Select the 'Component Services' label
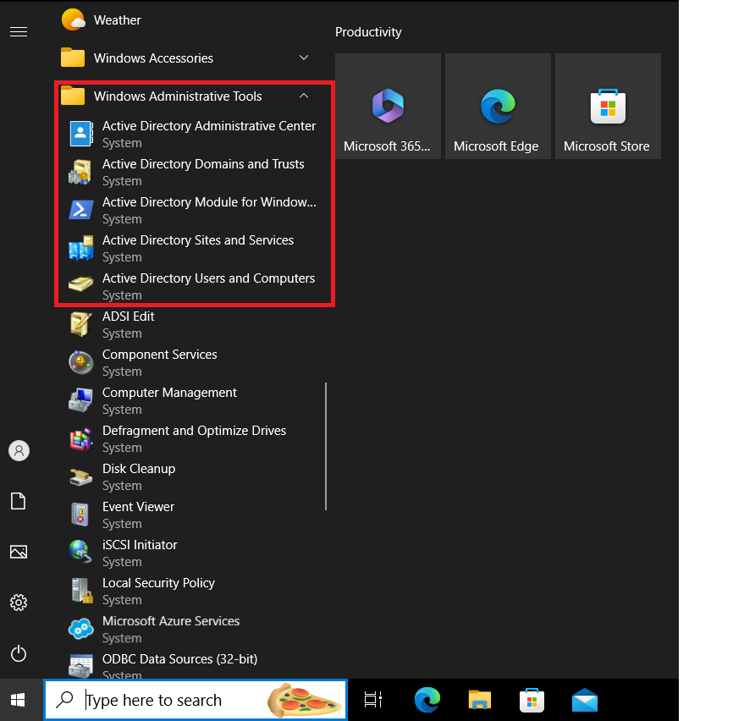 point(160,355)
